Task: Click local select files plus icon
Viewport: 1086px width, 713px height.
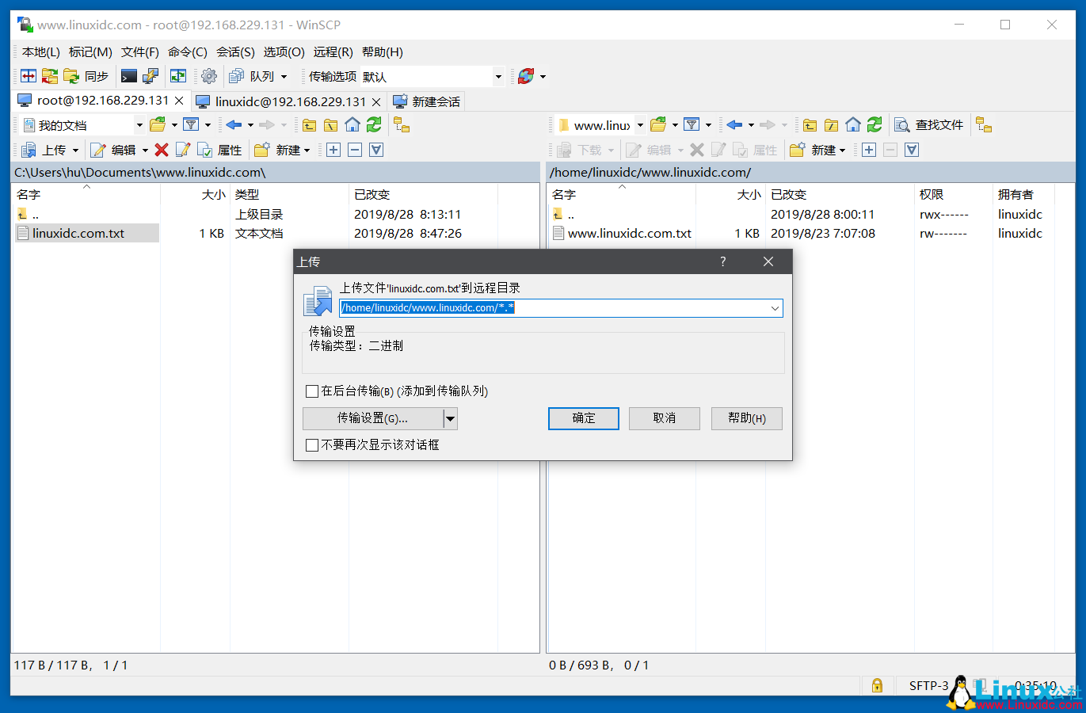Action: point(333,150)
